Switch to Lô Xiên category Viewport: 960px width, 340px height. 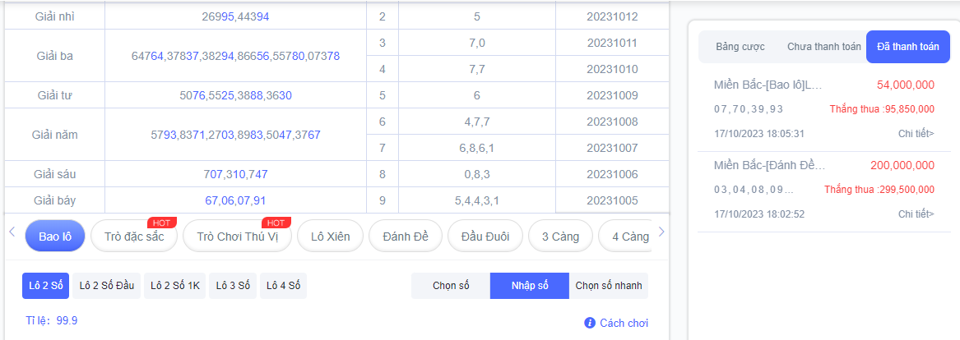[x=330, y=237]
